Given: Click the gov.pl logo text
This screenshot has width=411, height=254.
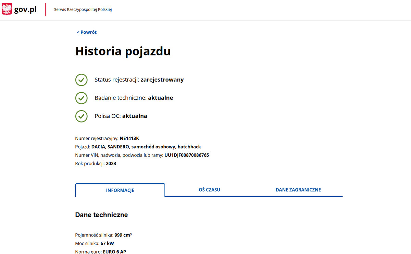Looking at the screenshot, I should point(25,10).
